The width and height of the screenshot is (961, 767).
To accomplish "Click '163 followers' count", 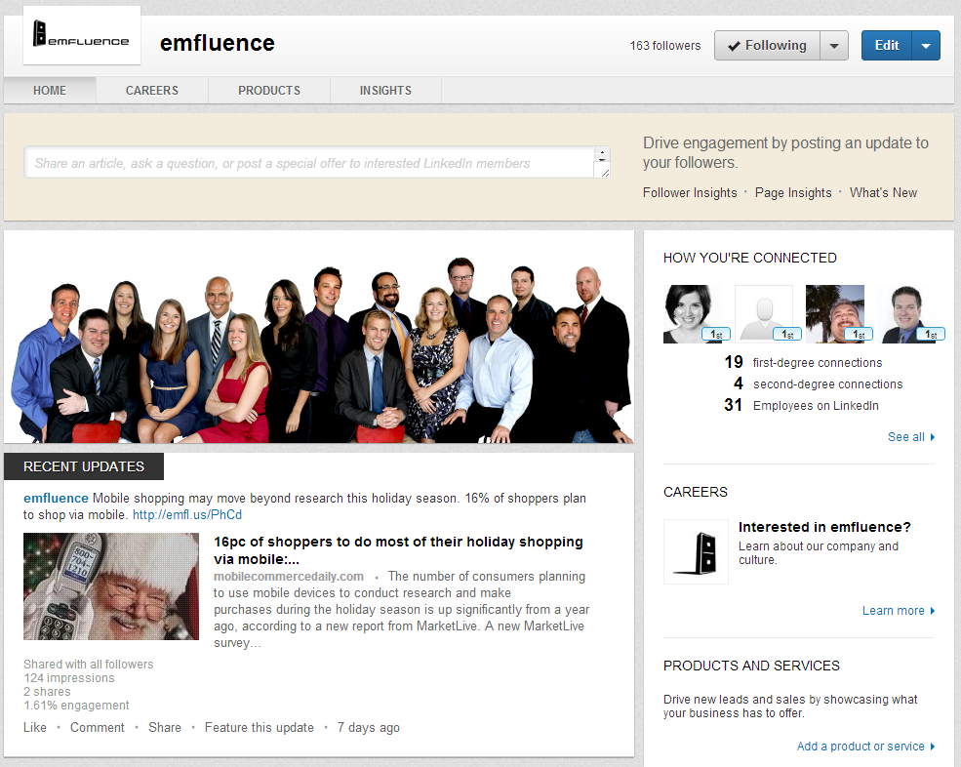I will (x=665, y=45).
